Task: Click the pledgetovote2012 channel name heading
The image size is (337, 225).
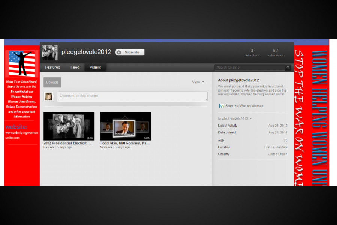Action: [x=86, y=52]
